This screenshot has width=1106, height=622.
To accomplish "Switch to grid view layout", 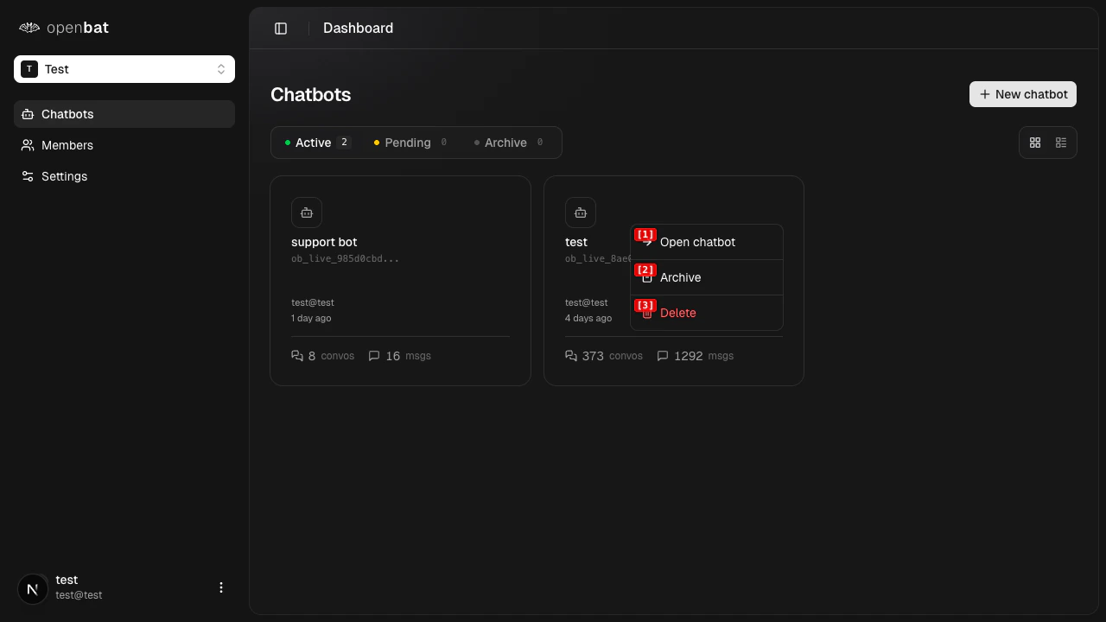I will pyautogui.click(x=1035, y=143).
